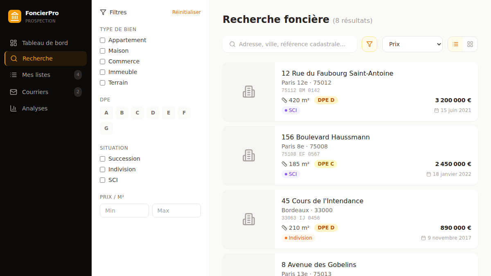Check the Maison checkbox
Screen dimensions: 491x276
pyautogui.click(x=103, y=51)
